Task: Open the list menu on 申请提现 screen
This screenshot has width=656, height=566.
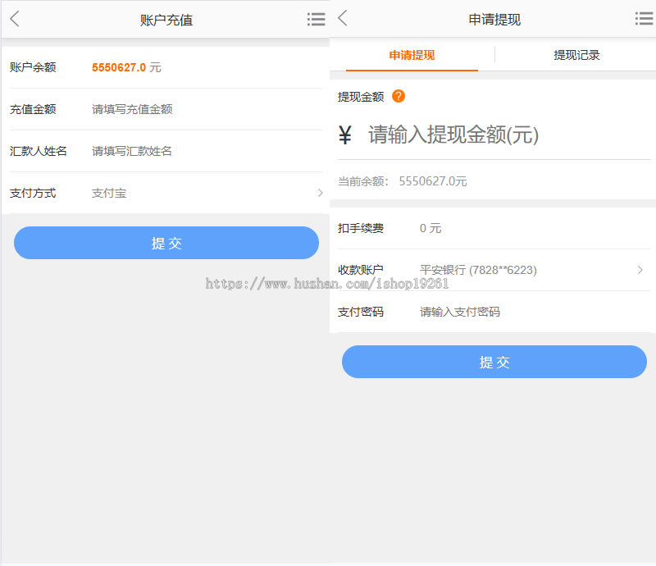Action: coord(644,18)
